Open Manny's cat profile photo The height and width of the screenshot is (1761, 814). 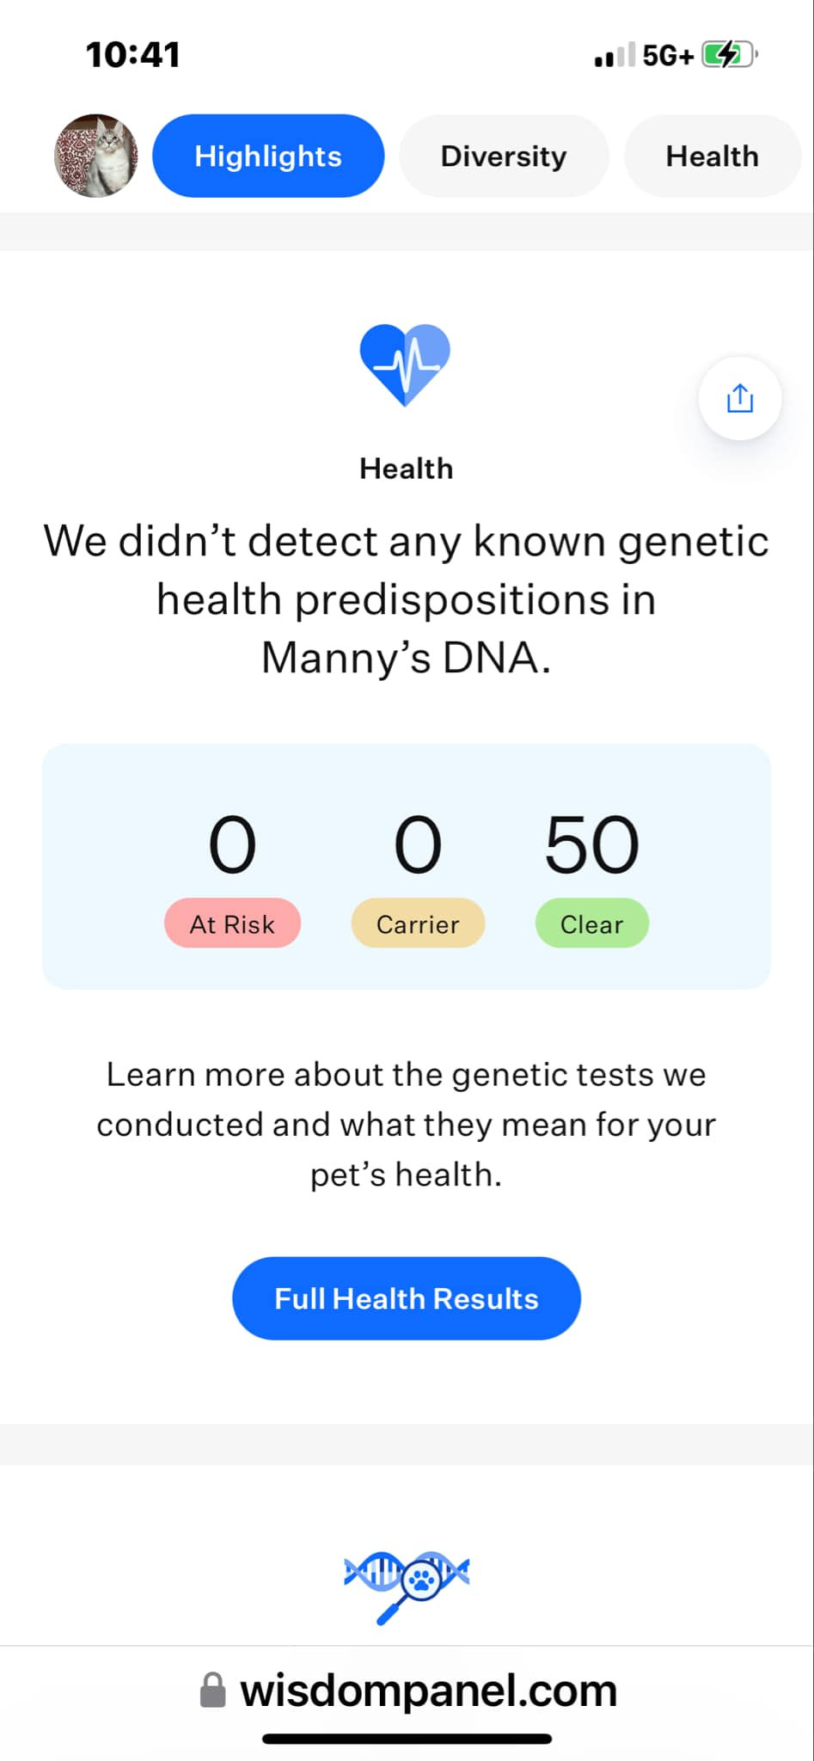pos(96,156)
